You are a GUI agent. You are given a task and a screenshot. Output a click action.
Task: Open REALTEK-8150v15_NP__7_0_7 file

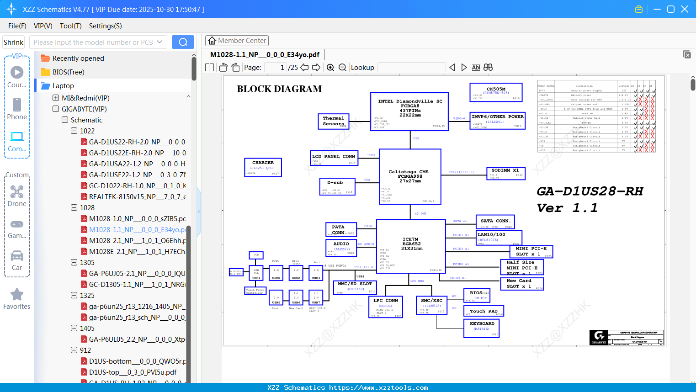click(133, 196)
